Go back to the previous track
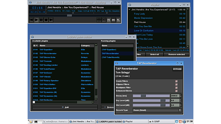The image size is (221, 124). (31, 20)
